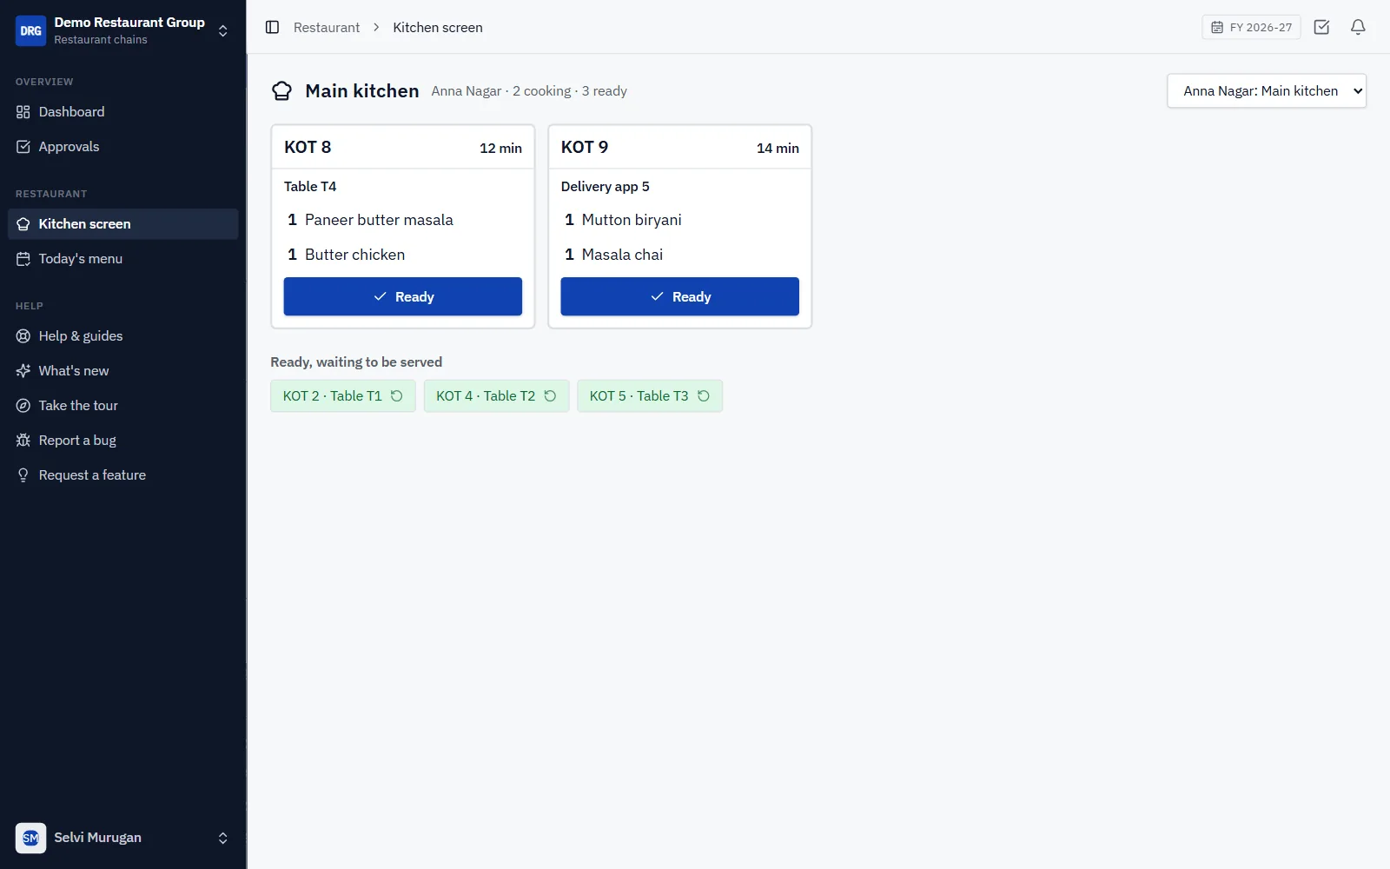Click the Mutton biryani item
The width and height of the screenshot is (1390, 869).
[x=632, y=220]
